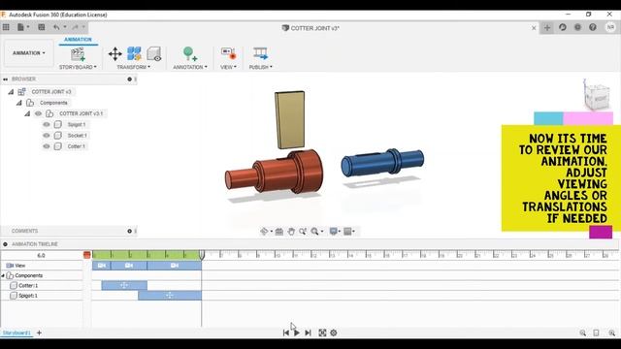Select the third View action block

click(175, 266)
